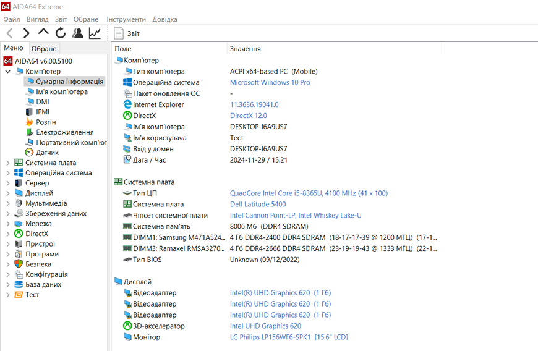Expand the База даних tree node
Screen dimensions: 538x351
point(8,284)
